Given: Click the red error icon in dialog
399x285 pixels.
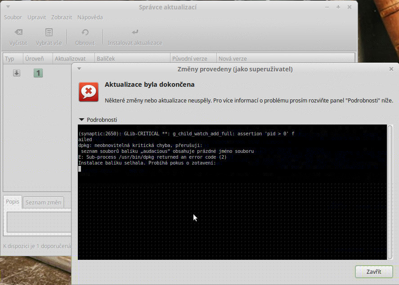Looking at the screenshot, I should tap(88, 92).
